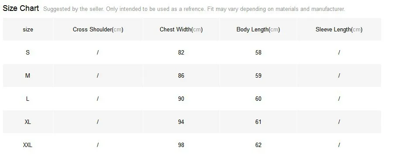Click body length value 58

(258, 52)
